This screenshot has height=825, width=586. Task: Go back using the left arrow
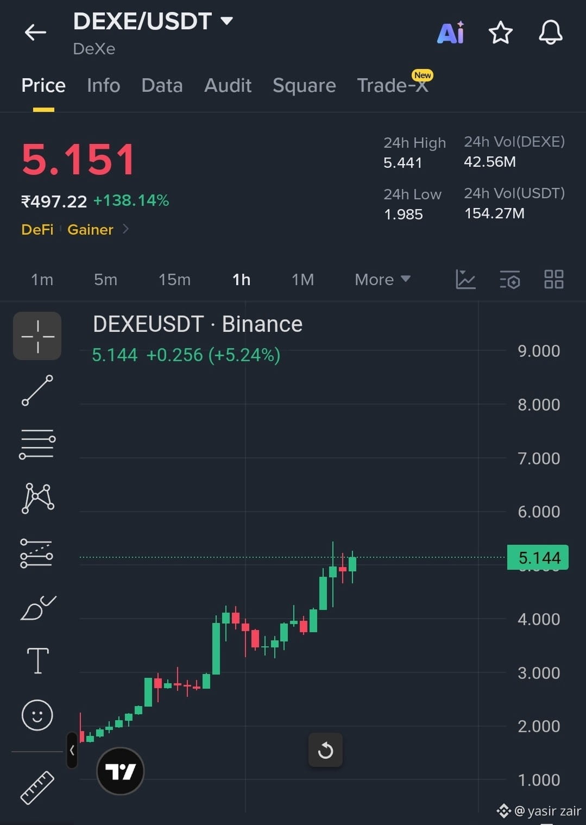coord(35,33)
